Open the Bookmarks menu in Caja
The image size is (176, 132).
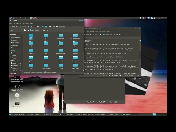(x=26, y=23)
